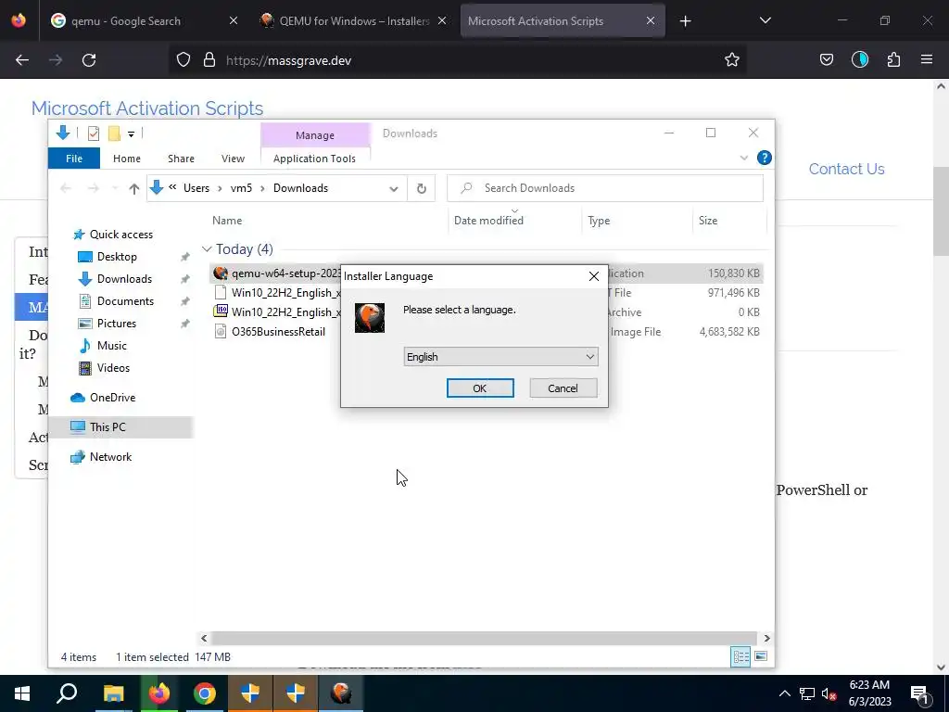The width and height of the screenshot is (949, 712).
Task: Click OK in the Installer Language dialog
Action: tap(480, 388)
